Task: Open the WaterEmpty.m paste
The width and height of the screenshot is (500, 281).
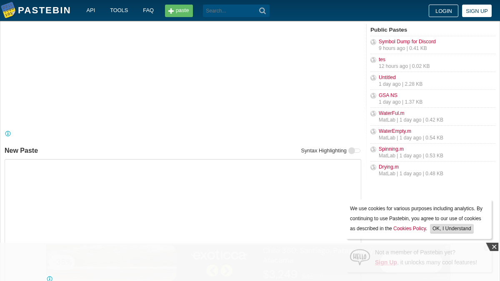Action: click(395, 131)
